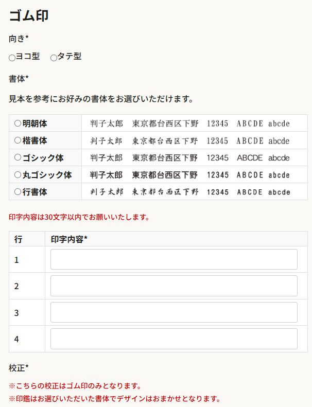This screenshot has width=312, height=407.
Task: Click the 校正* section label
Action: (19, 368)
